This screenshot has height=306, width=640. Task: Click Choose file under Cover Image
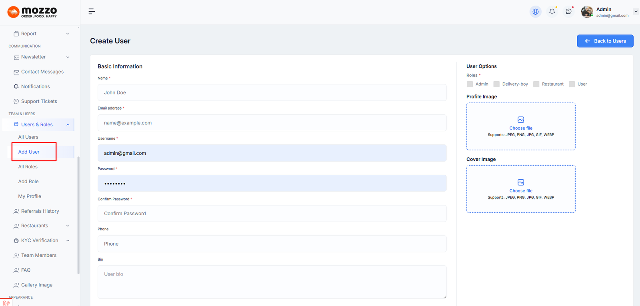[521, 191]
